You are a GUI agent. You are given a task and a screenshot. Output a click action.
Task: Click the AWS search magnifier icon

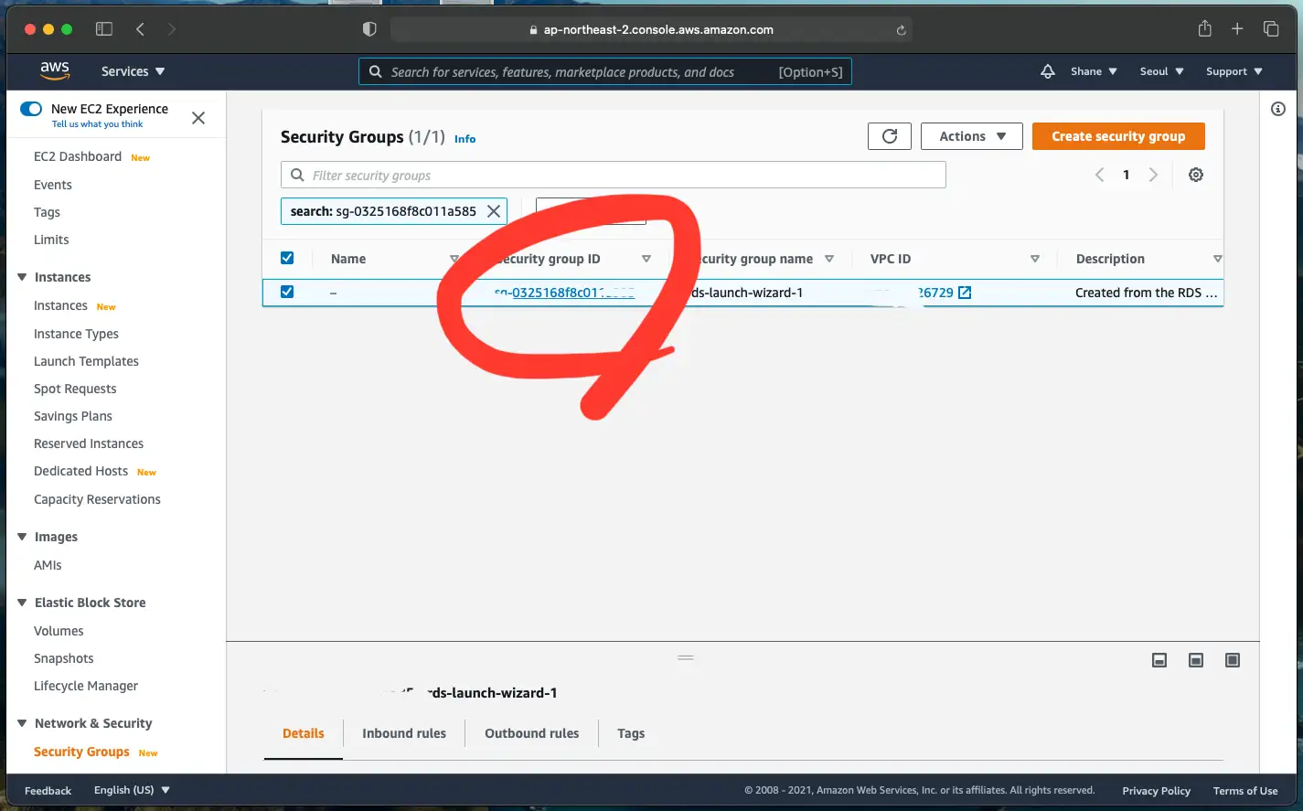(x=375, y=71)
